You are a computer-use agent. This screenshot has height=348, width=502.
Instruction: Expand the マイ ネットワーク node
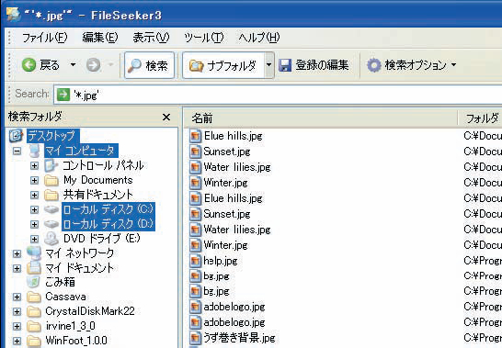click(17, 253)
